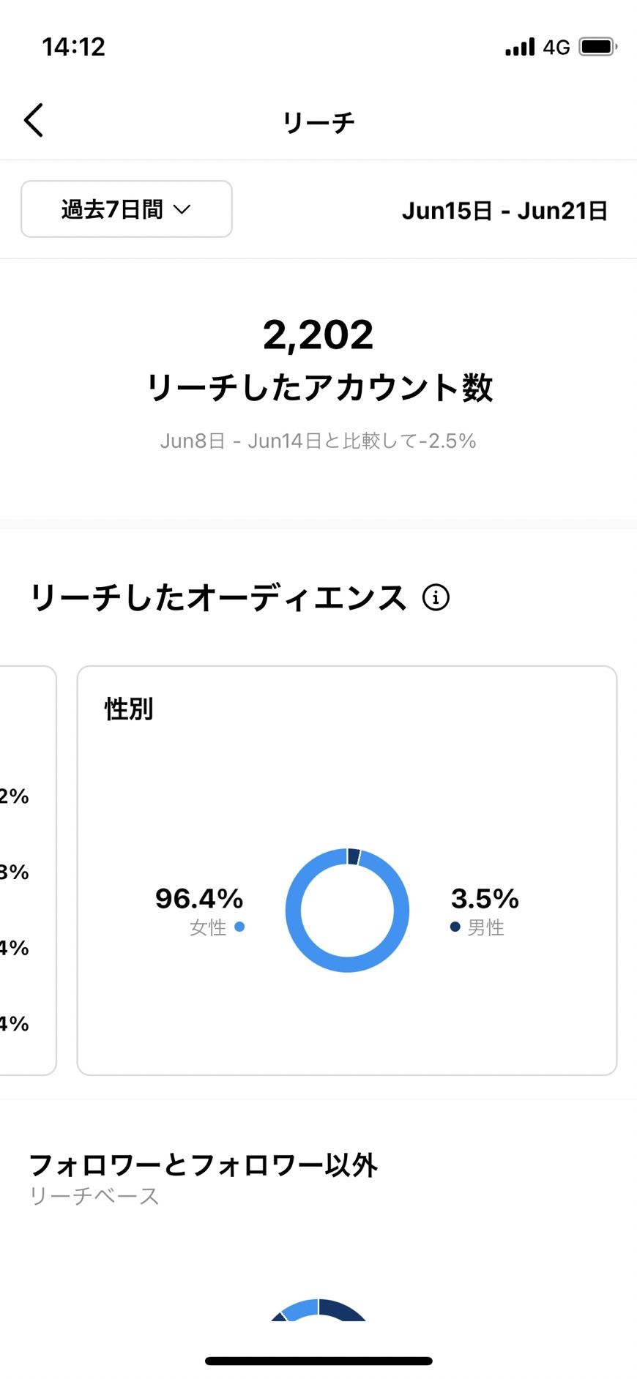
Task: Tap the フォロワーとフォロワー以外 section heading
Action: click(204, 1164)
